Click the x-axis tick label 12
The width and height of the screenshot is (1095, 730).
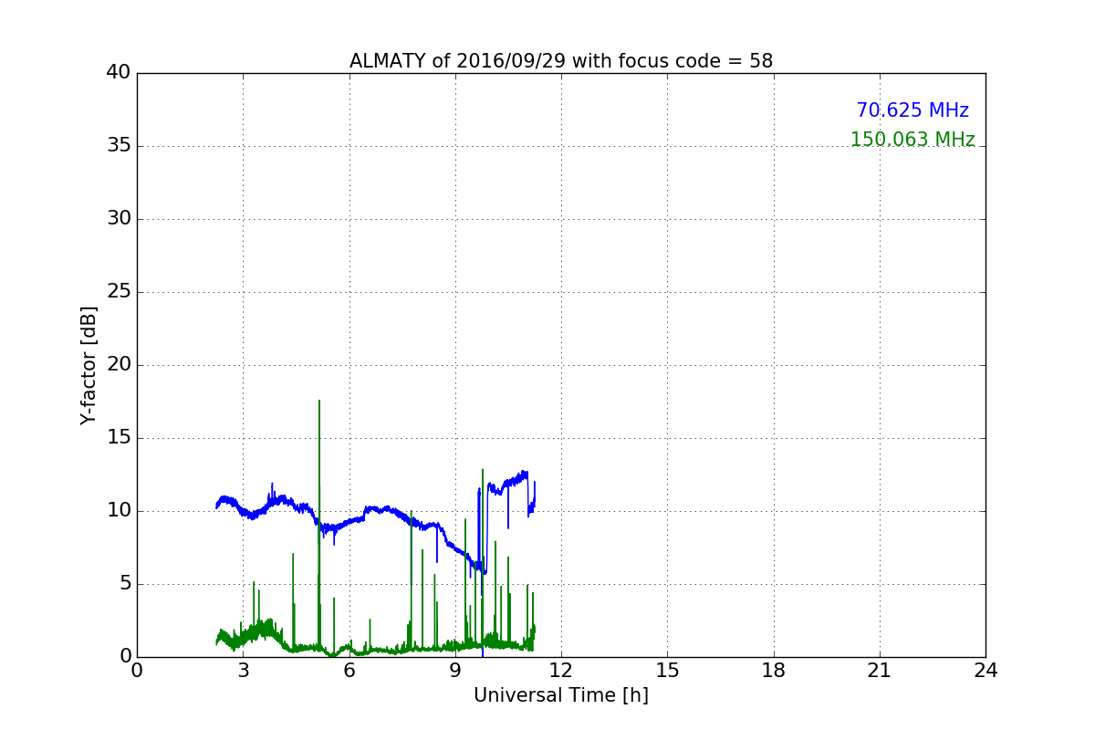[x=561, y=671]
